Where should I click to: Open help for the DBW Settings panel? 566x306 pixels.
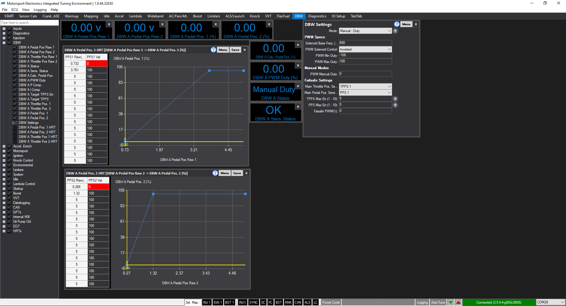[x=397, y=24]
